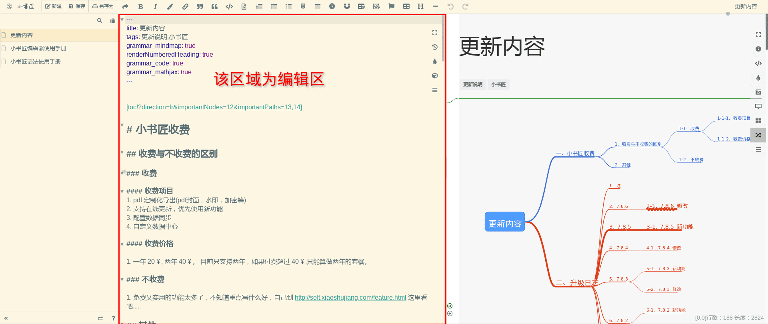Collapse the sidebar with double chevron
This screenshot has width=768, height=324.
[x=6, y=318]
